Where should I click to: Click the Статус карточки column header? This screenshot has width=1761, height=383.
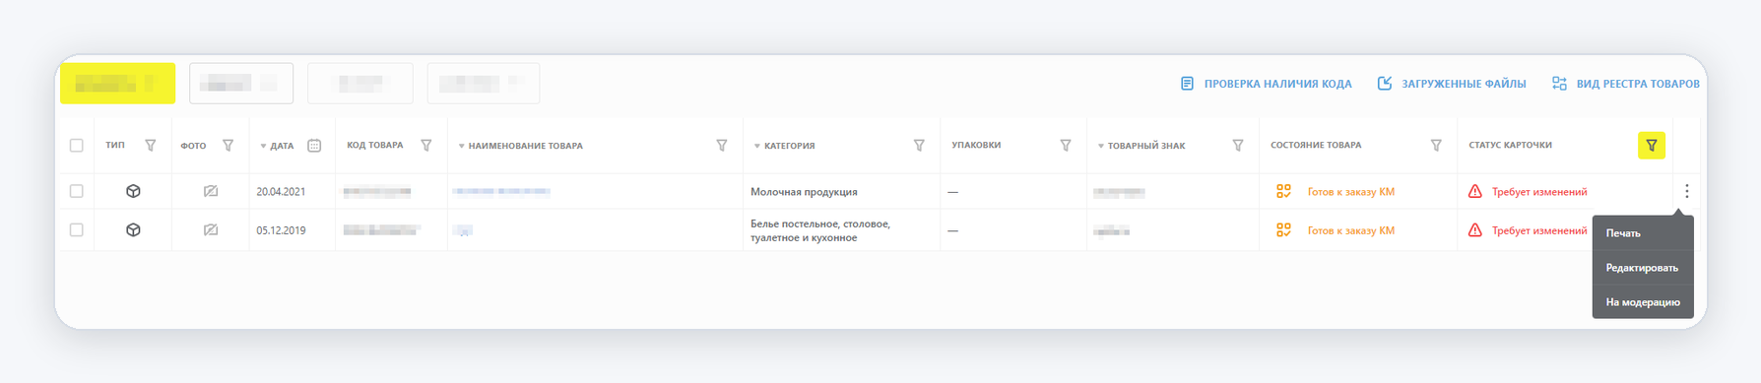1510,145
